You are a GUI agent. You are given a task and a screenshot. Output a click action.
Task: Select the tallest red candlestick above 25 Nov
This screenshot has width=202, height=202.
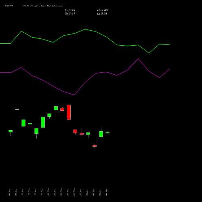click(69, 112)
